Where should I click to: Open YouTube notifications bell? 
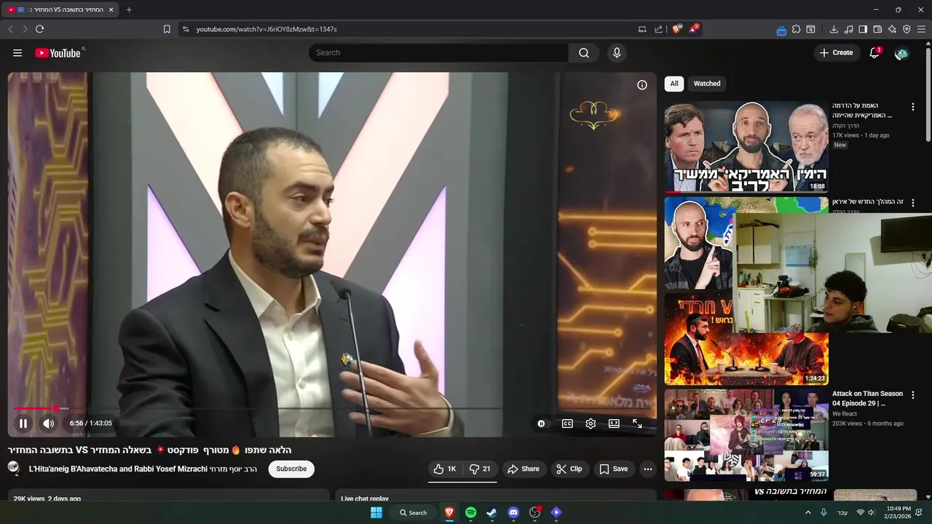(x=874, y=52)
